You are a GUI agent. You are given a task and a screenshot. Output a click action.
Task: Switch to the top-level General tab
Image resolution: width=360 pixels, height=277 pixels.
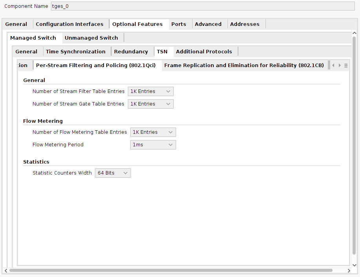16,24
